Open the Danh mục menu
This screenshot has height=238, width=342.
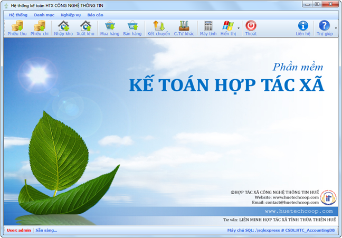[44, 15]
